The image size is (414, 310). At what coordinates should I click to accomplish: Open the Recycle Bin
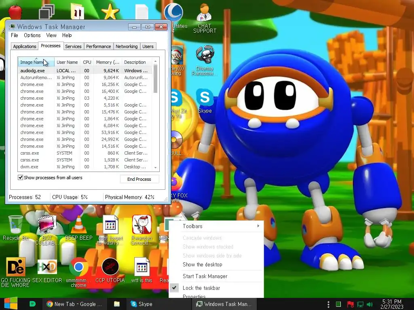click(x=16, y=228)
